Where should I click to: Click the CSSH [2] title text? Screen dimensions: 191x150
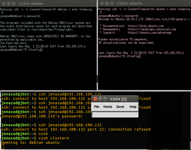118,99
